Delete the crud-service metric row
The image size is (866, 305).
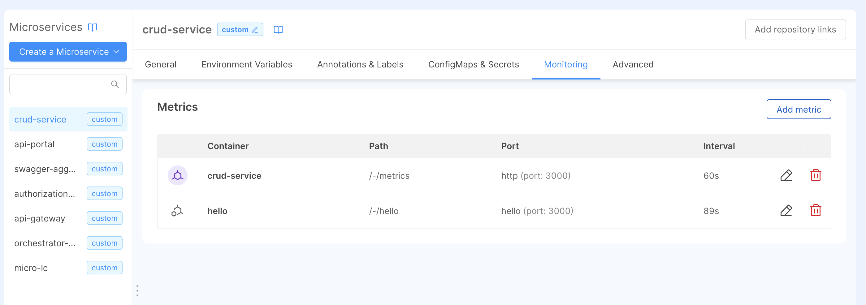click(x=816, y=175)
